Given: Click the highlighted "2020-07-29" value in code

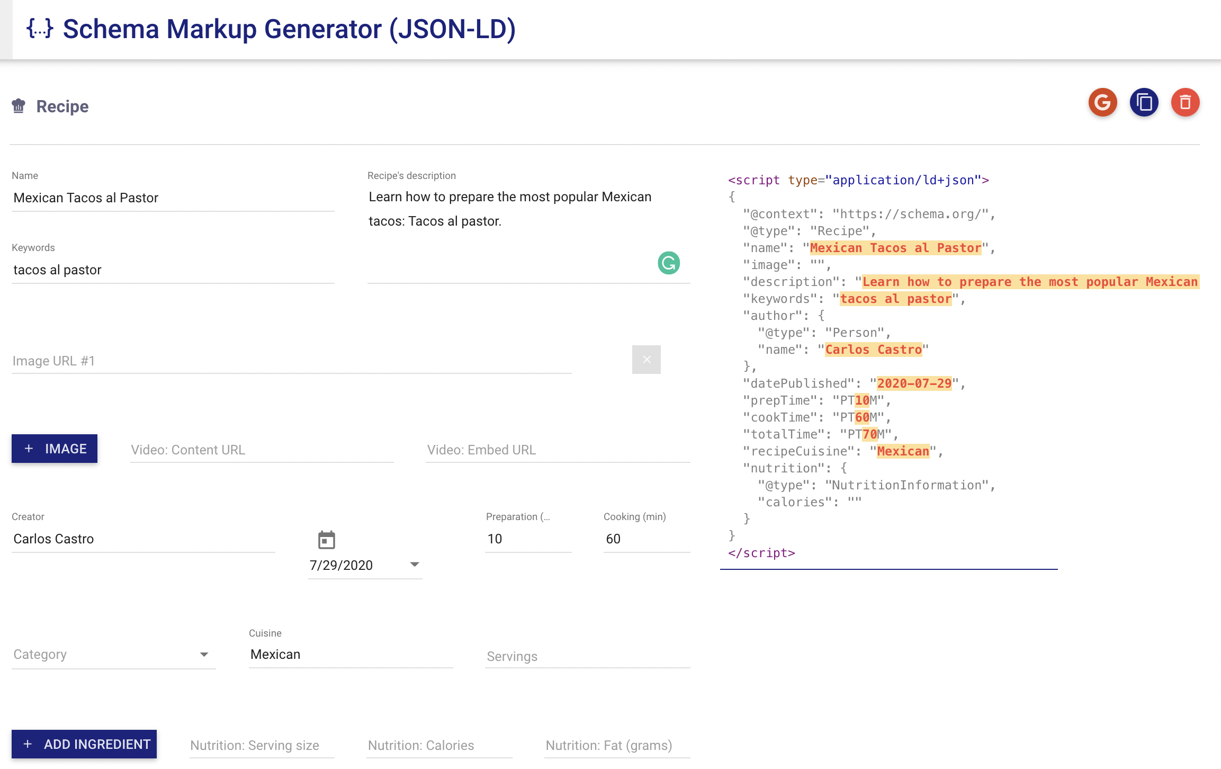Looking at the screenshot, I should pos(914,383).
